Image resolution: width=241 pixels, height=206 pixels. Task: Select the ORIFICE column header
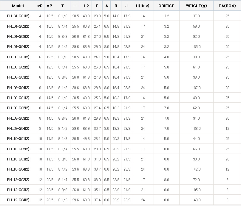[x=166, y=6]
